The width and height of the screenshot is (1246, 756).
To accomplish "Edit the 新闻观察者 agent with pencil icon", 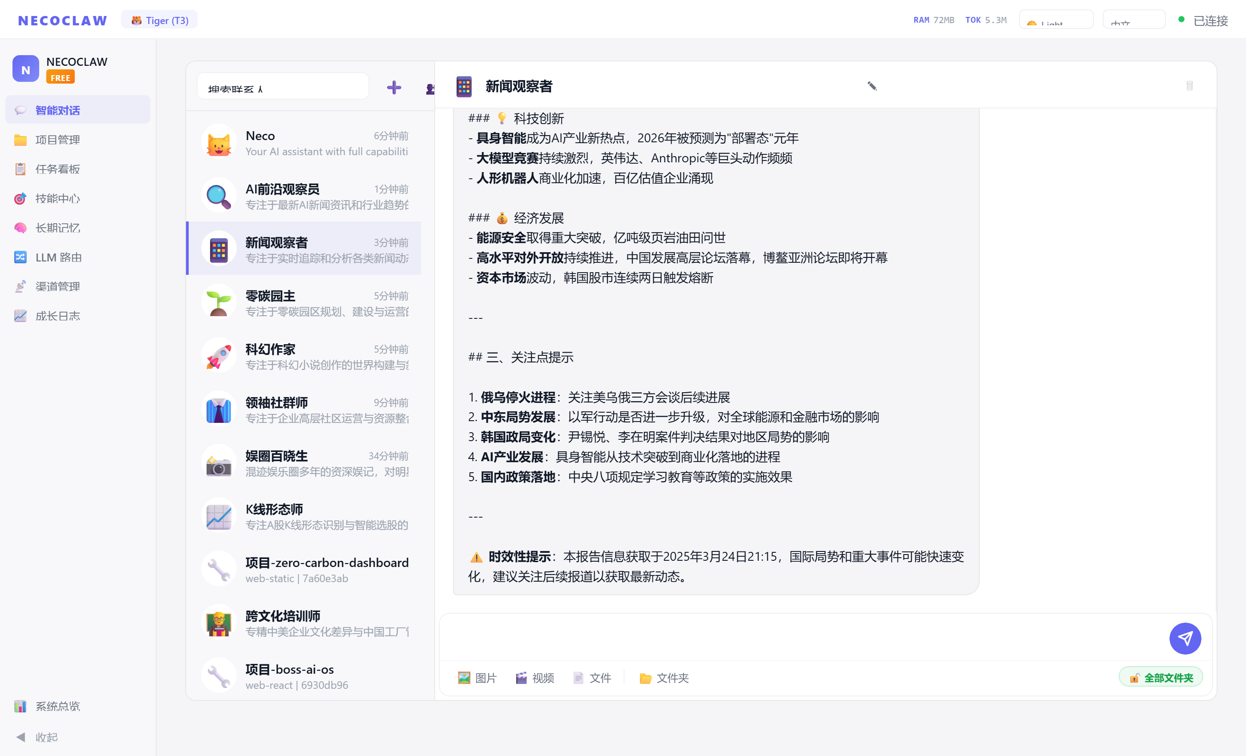I will tap(872, 86).
